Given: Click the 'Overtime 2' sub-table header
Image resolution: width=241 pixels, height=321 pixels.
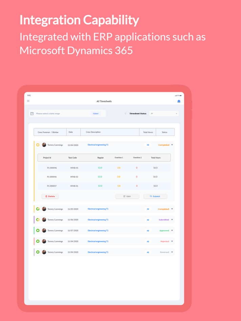Looking at the screenshot, I should [x=137, y=158].
